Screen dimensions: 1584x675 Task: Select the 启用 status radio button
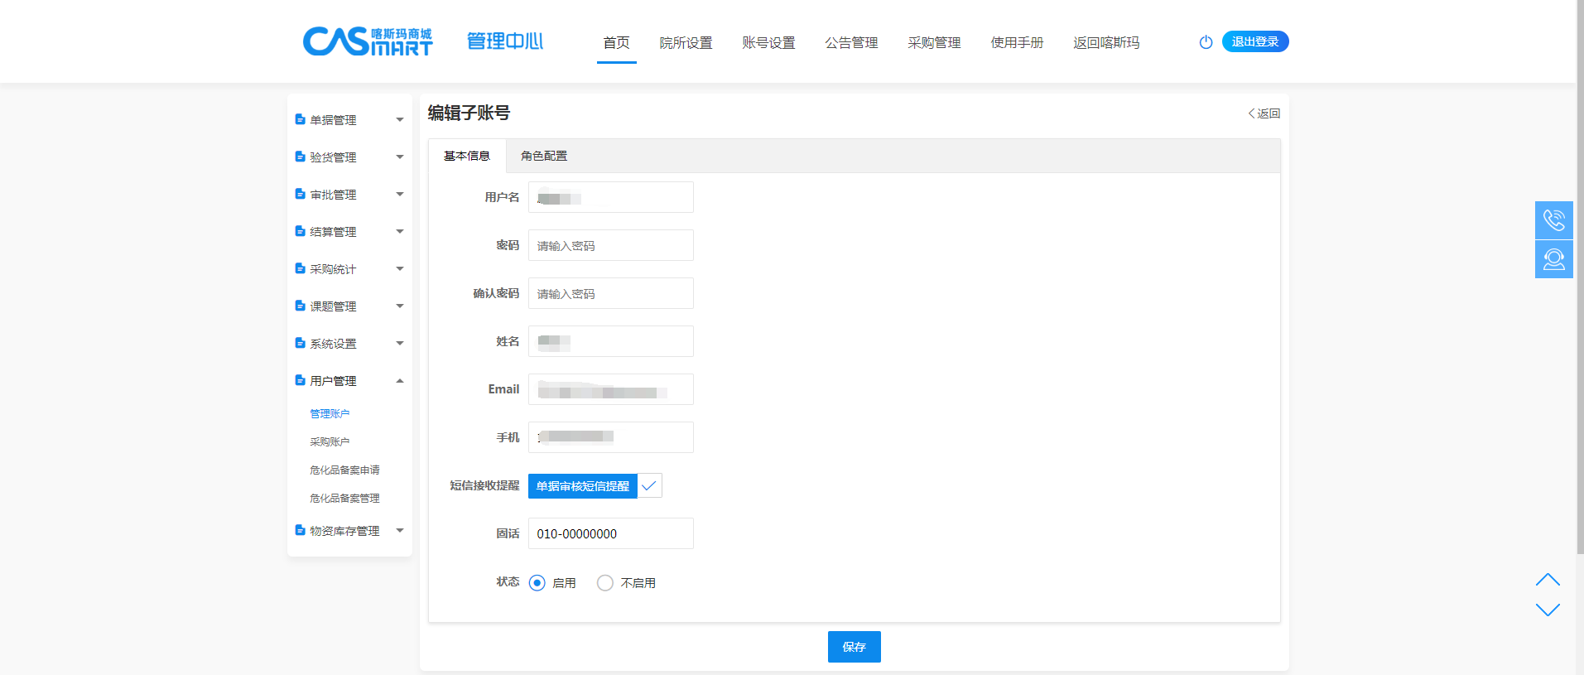(x=537, y=583)
